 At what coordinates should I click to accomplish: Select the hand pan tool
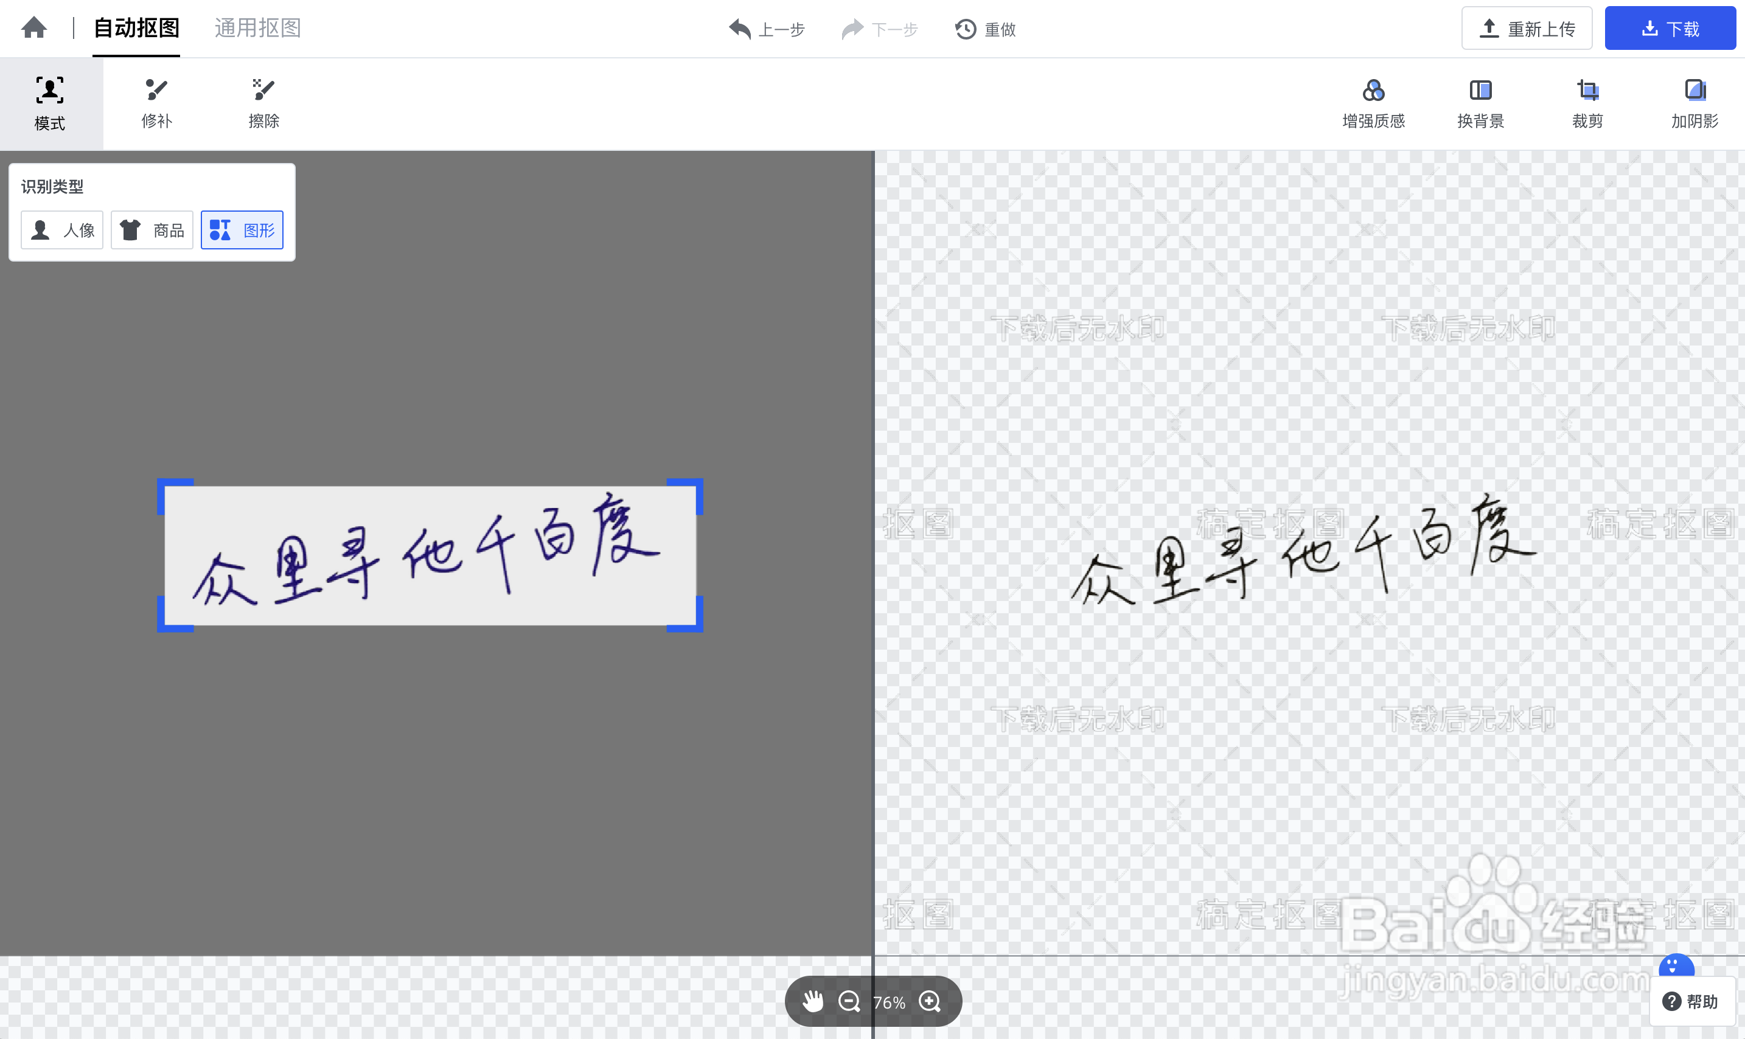[813, 1001]
